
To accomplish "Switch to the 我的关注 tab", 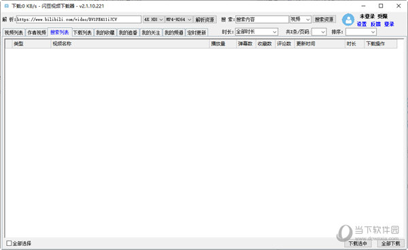I will point(151,33).
